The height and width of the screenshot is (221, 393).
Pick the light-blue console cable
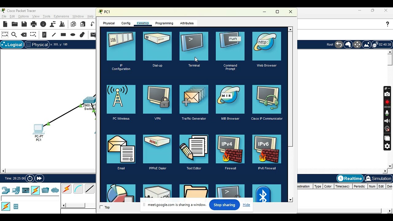[x=78, y=189]
